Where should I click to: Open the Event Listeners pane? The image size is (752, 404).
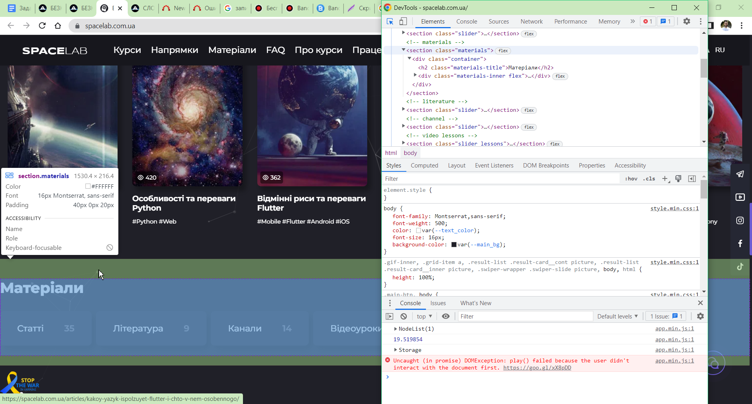pos(494,166)
